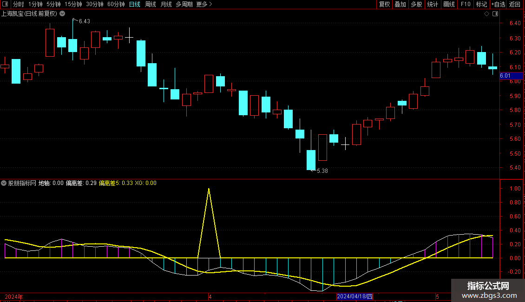Click the 6.01 current price tag
This screenshot has height=302, width=525.
(511, 76)
